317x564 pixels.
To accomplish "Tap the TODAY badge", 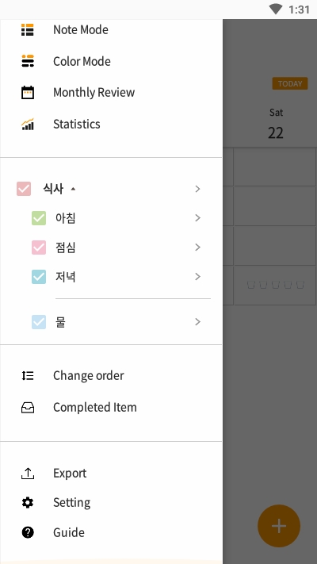I will [290, 83].
